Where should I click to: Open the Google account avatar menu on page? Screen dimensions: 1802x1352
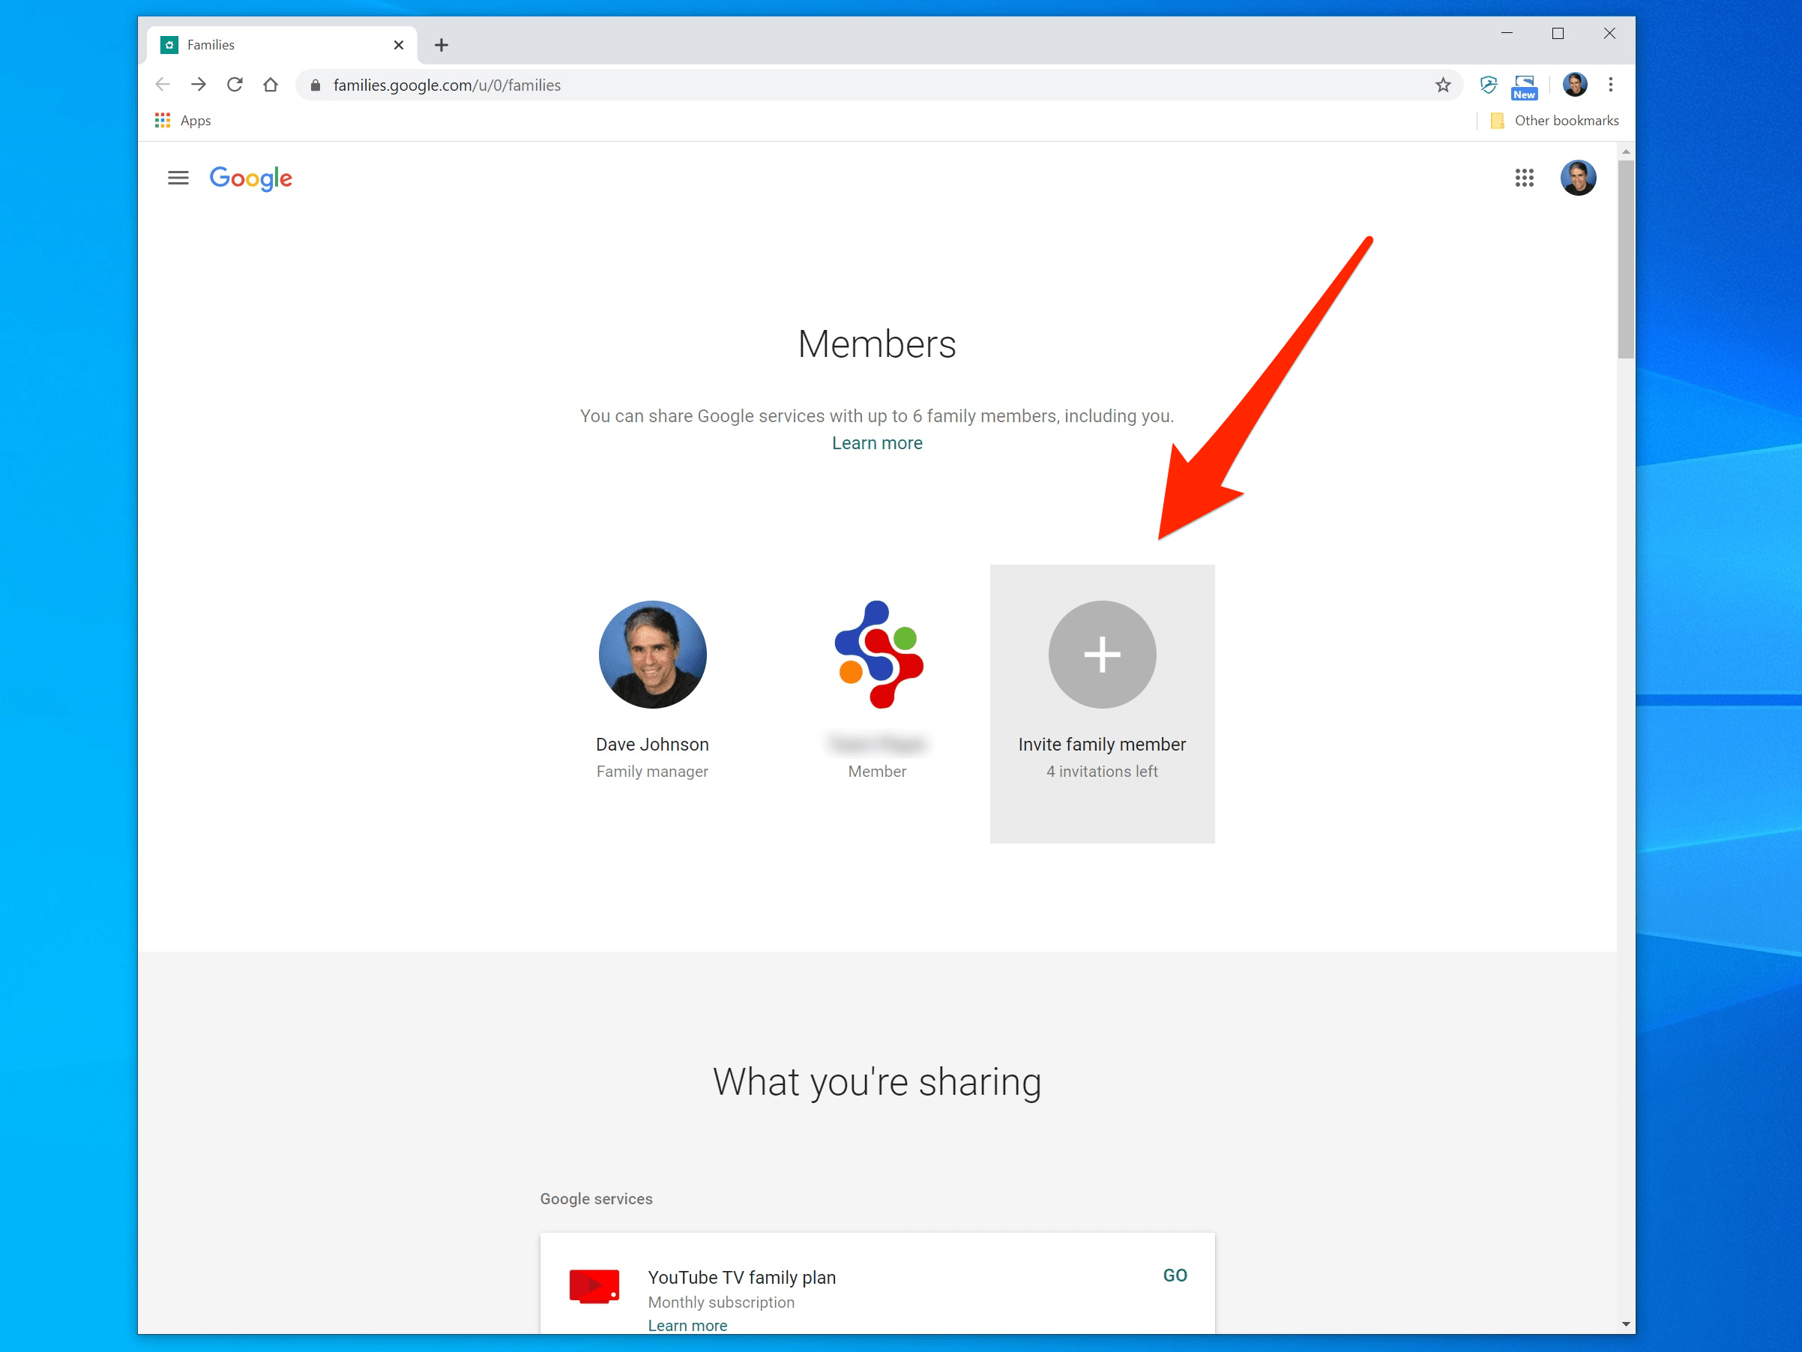click(x=1577, y=178)
